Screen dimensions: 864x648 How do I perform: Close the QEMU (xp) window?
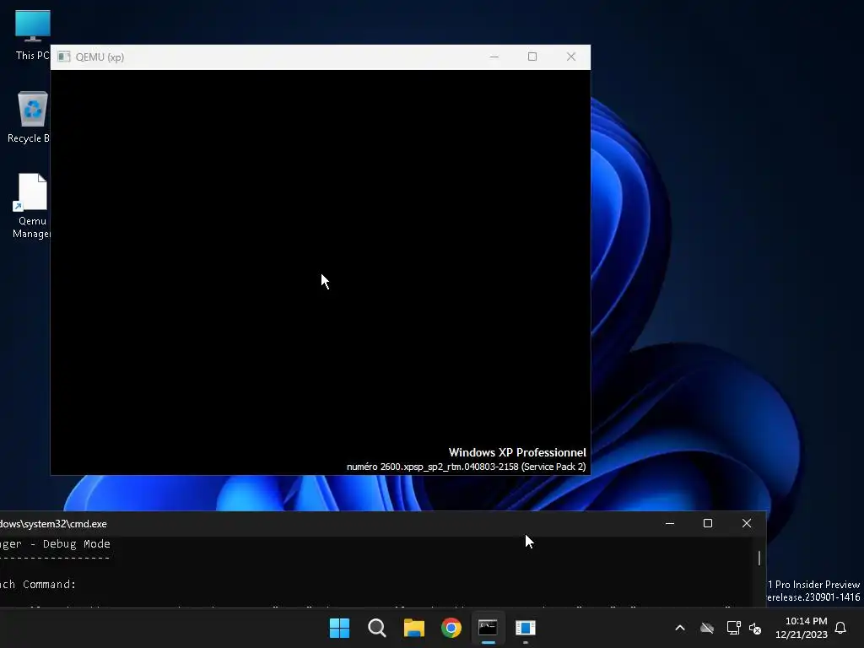(571, 57)
